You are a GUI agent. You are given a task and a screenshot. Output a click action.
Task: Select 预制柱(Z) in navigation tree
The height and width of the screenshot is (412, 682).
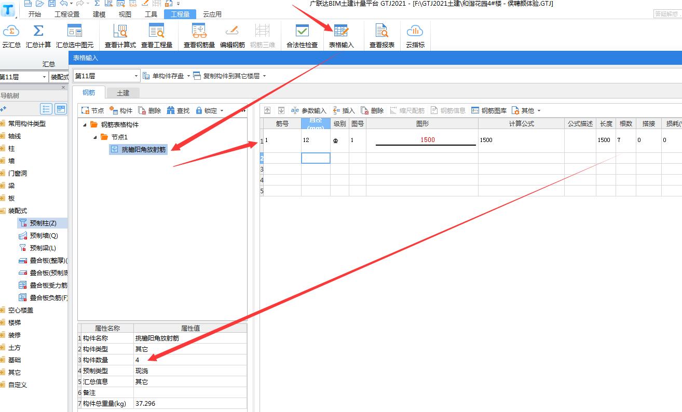pos(43,223)
